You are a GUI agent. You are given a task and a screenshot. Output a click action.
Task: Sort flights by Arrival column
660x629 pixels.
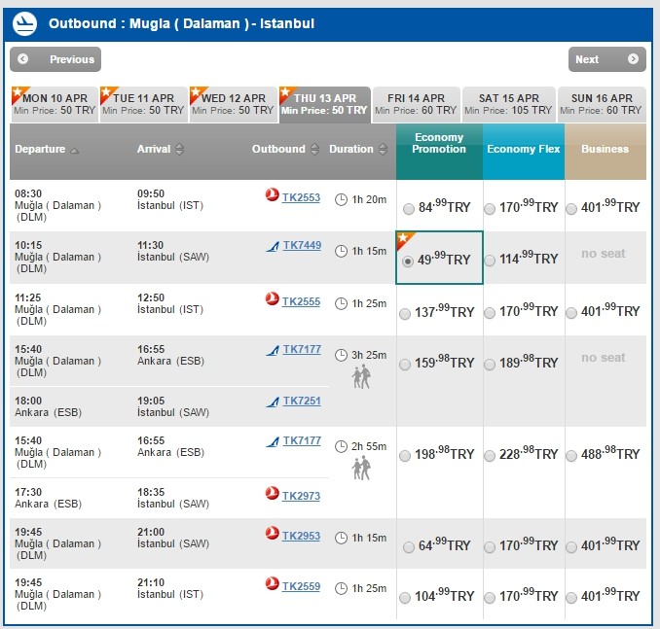coord(160,149)
